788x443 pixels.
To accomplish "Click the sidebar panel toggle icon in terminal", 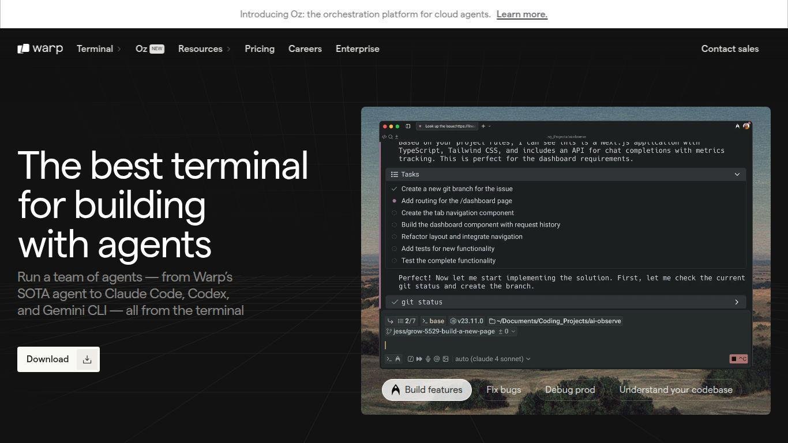I will [x=408, y=126].
